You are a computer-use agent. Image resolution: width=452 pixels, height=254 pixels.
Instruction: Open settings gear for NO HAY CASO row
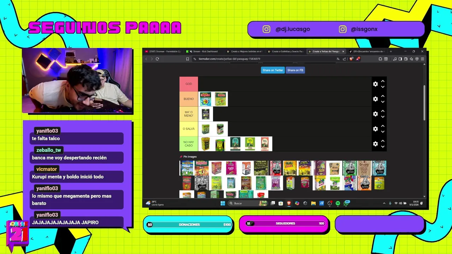375,144
